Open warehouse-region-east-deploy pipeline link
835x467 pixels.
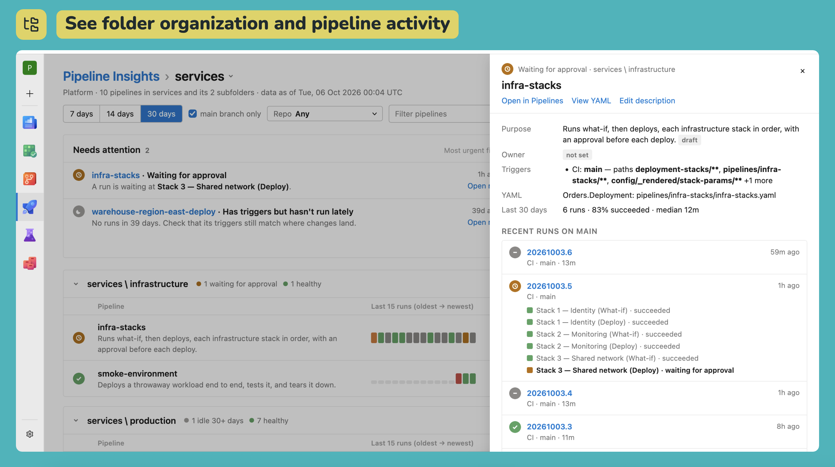pos(153,212)
